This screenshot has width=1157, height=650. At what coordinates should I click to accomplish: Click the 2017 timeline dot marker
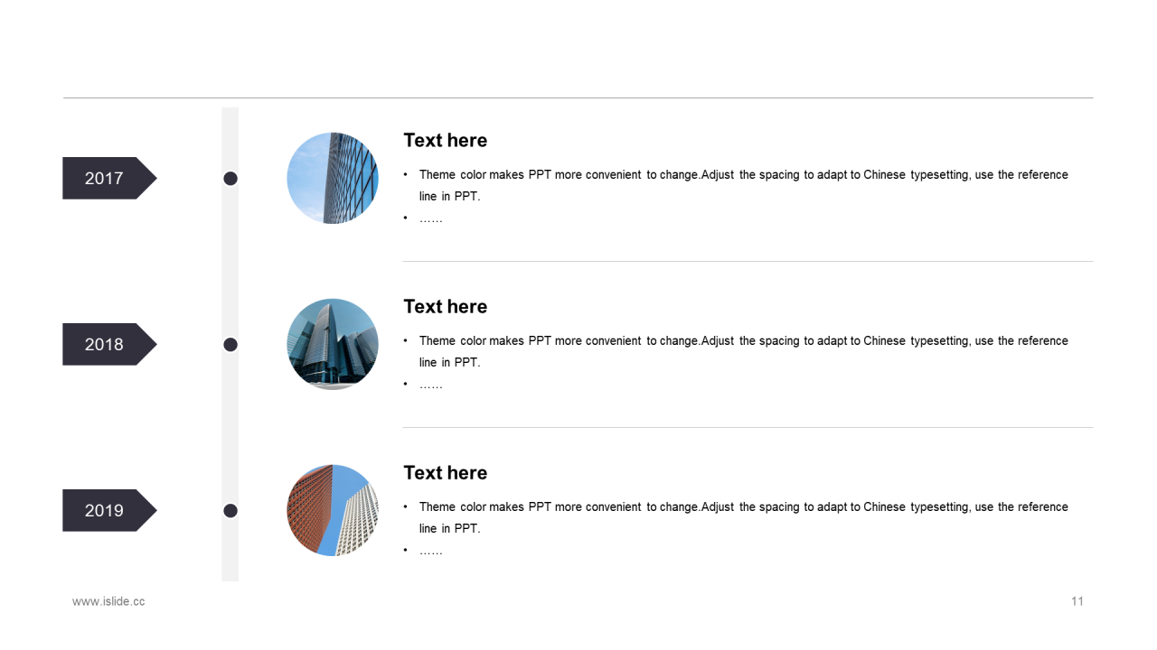click(x=230, y=179)
